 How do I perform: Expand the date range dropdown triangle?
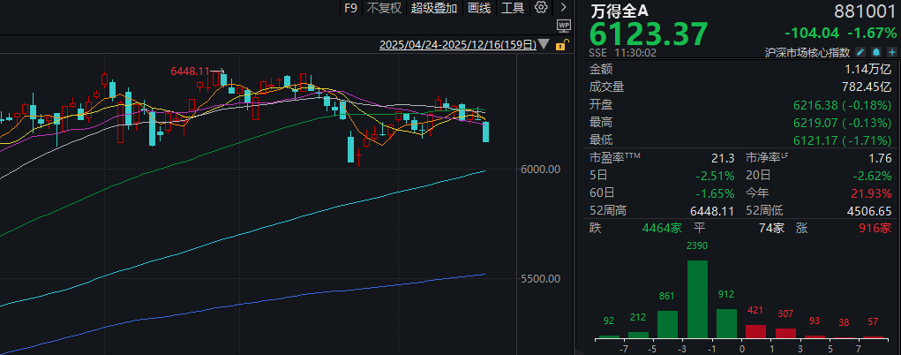(x=544, y=44)
